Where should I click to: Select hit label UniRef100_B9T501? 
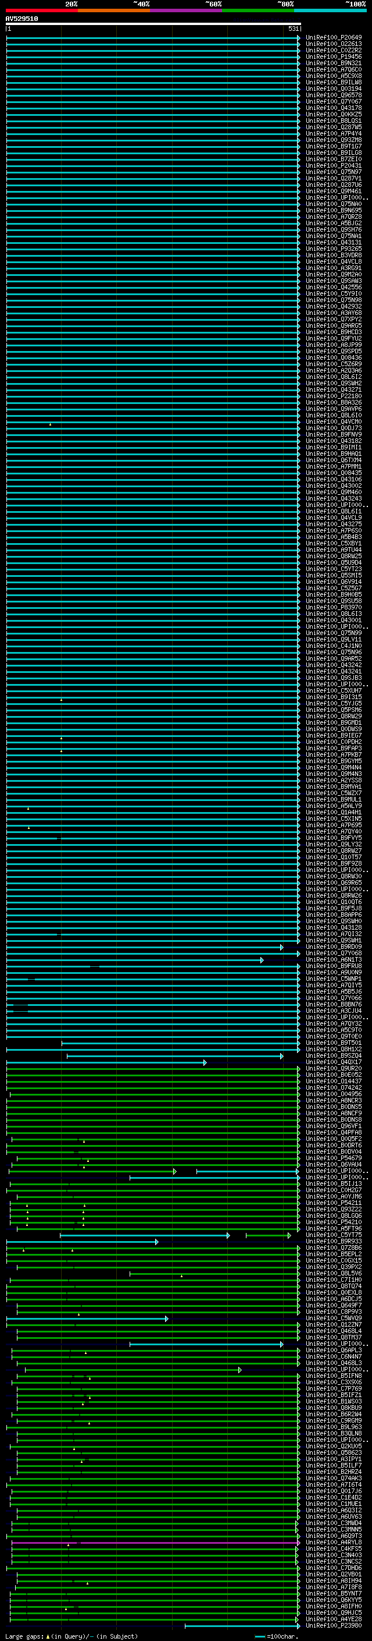click(334, 1043)
